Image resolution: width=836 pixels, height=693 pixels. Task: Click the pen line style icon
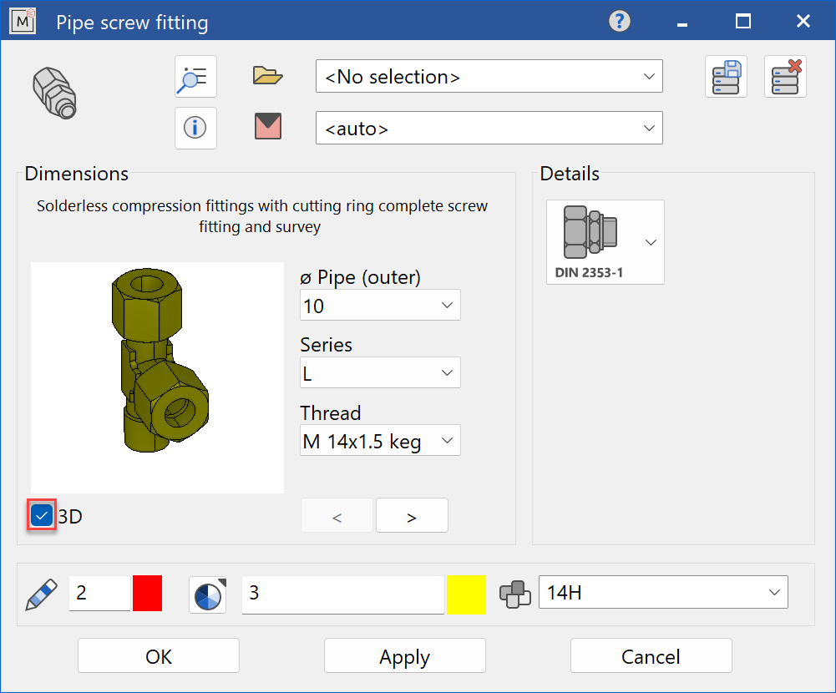click(41, 594)
